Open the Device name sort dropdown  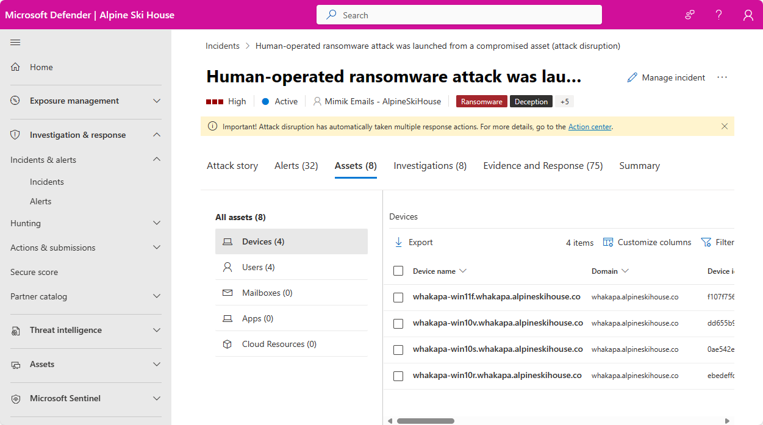(x=464, y=271)
